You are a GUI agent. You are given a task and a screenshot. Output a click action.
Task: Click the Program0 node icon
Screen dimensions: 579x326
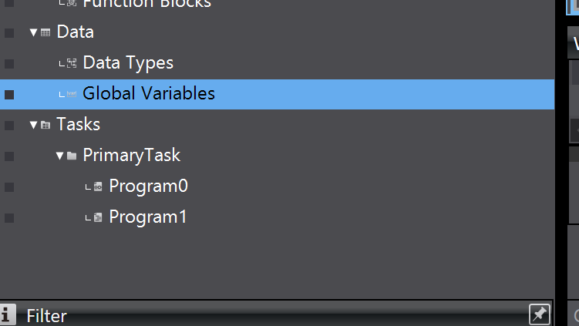tap(98, 187)
